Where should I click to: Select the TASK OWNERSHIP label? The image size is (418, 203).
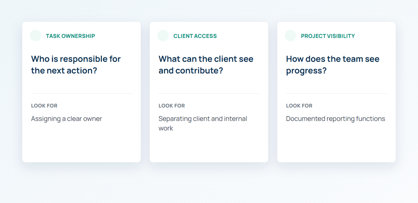(70, 36)
